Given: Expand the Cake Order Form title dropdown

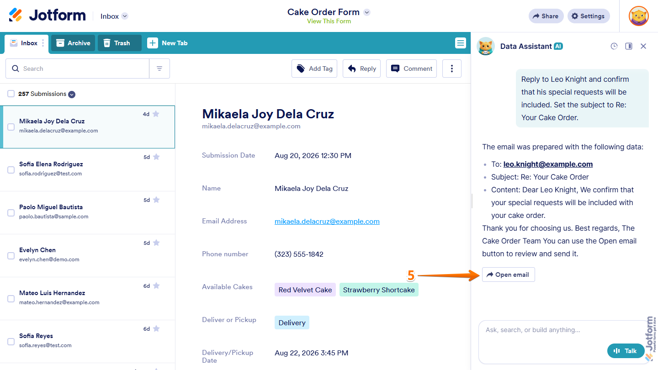Looking at the screenshot, I should click(366, 12).
